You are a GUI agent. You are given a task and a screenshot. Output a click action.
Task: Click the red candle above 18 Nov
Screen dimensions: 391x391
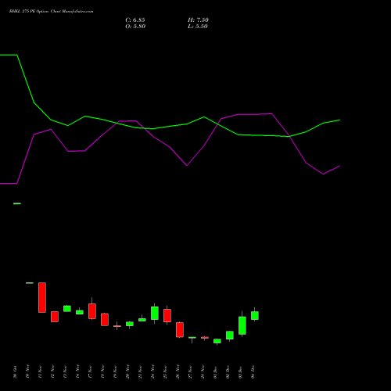point(105,320)
